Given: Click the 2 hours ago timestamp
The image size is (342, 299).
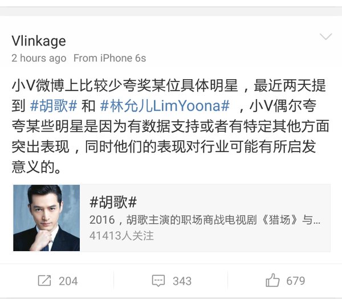Looking at the screenshot, I should pos(39,58).
